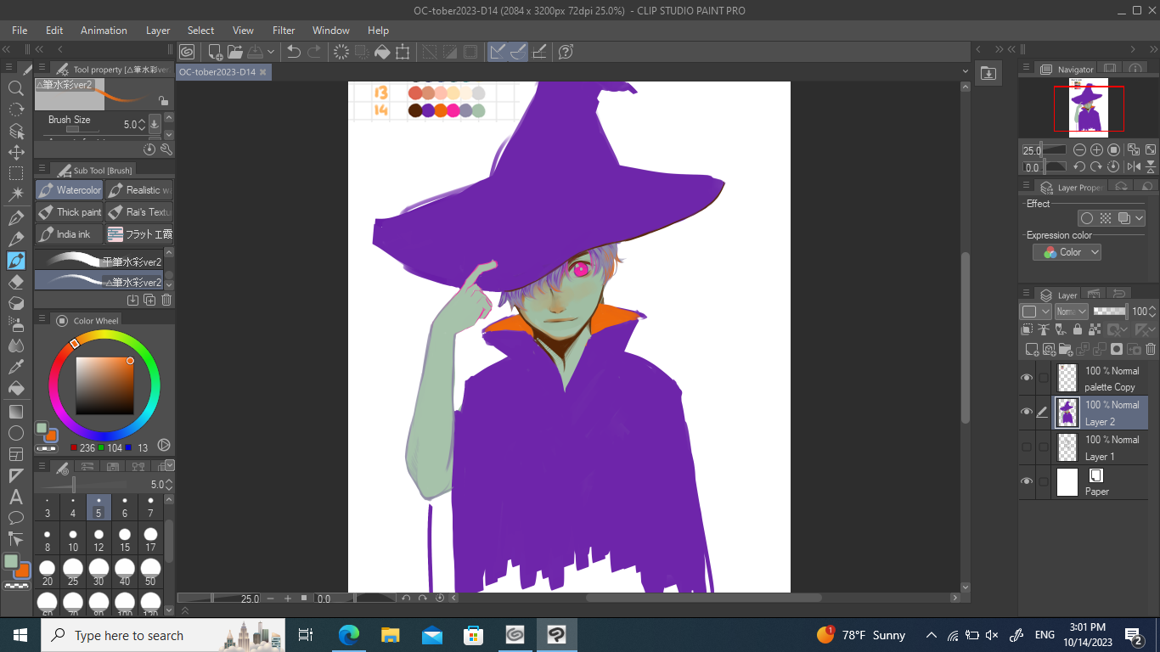This screenshot has height=652, width=1160.
Task: Show the hidden Layer 1
Action: 1027,447
